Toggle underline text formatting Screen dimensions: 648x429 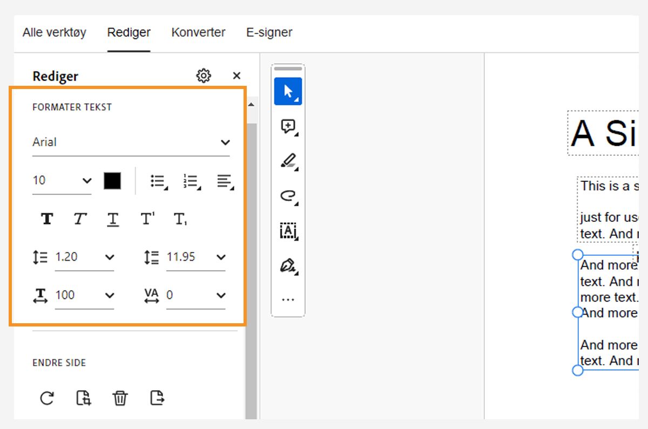113,219
